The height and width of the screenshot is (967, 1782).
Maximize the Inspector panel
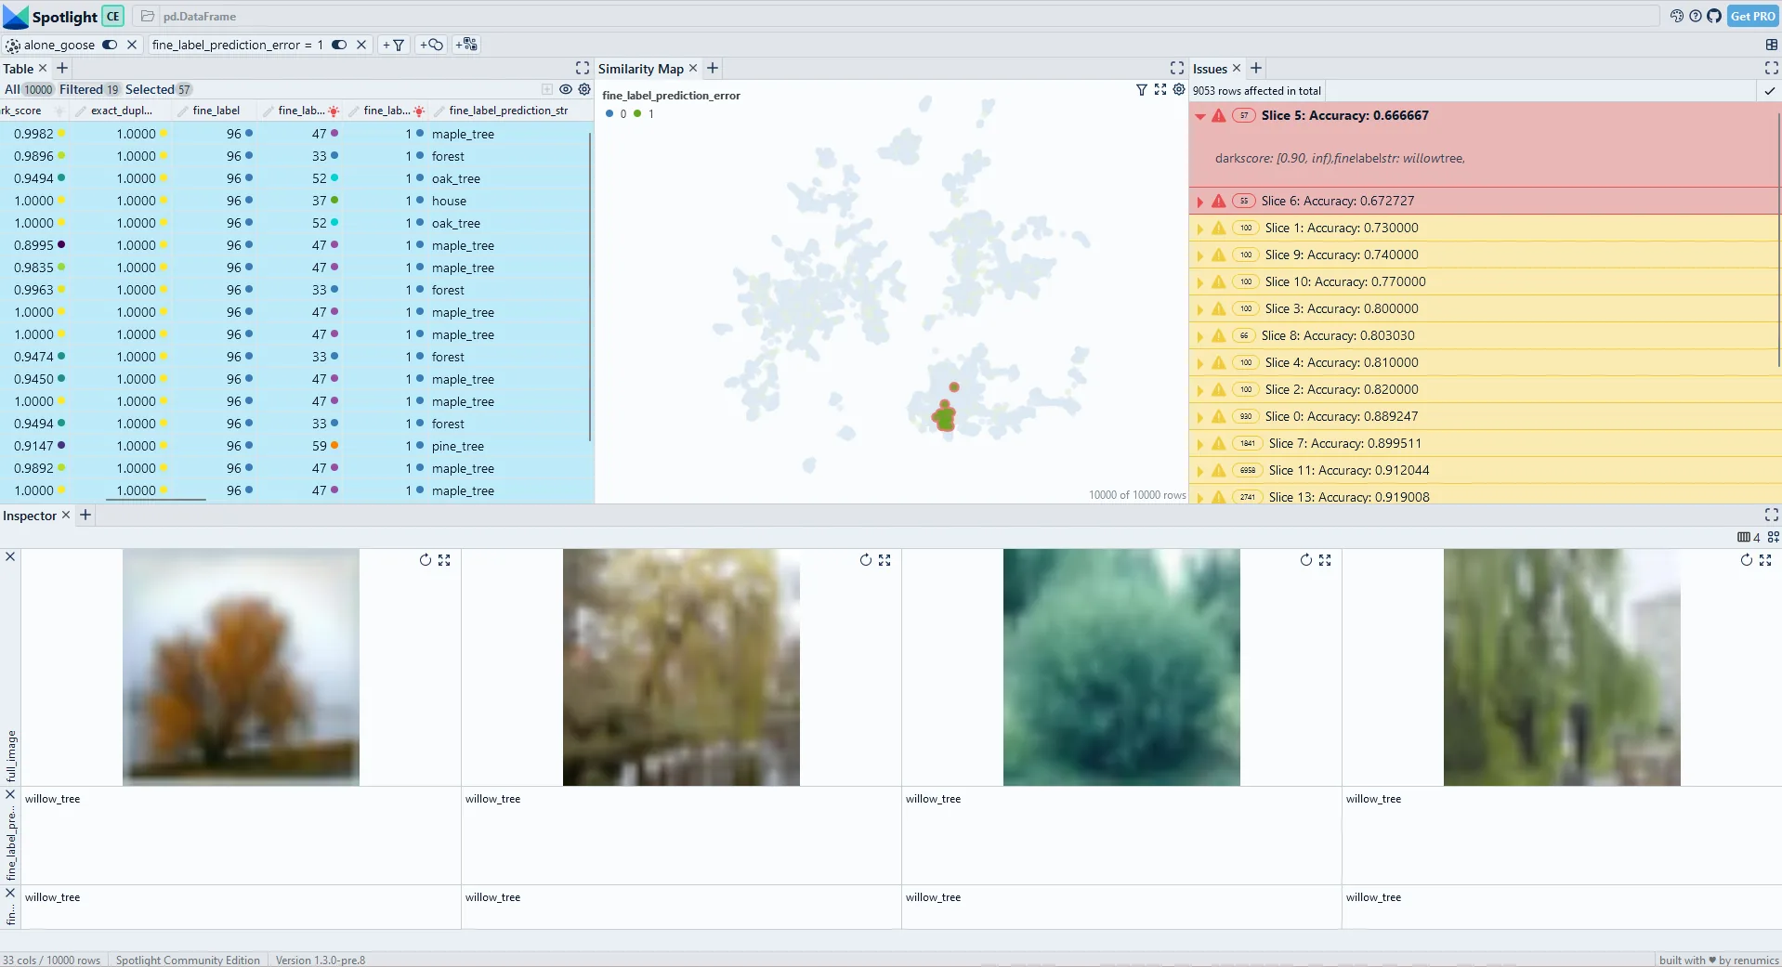point(1772,515)
